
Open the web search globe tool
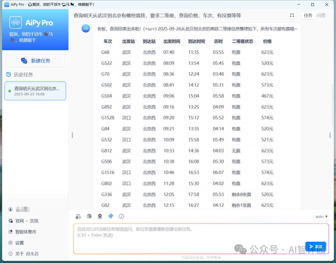coord(89,216)
